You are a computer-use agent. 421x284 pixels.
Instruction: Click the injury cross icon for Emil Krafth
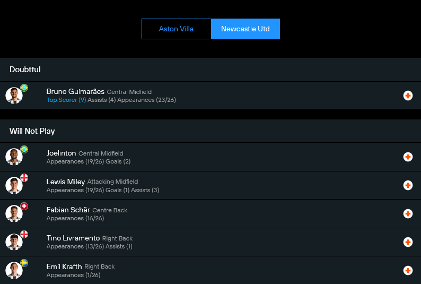tap(408, 271)
